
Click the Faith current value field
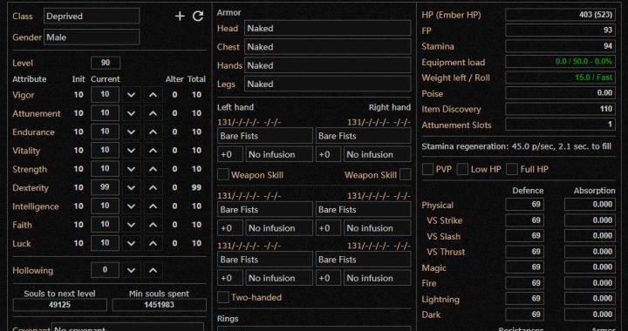pos(105,225)
